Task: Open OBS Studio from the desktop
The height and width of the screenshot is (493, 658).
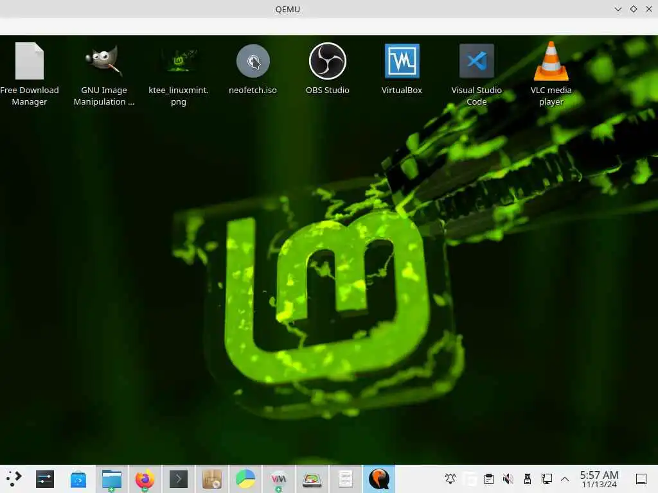Action: point(327,69)
